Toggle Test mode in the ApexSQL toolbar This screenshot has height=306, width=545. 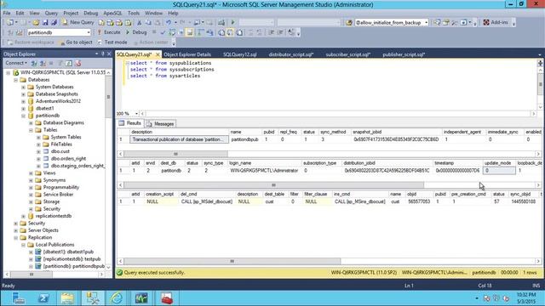coord(112,42)
